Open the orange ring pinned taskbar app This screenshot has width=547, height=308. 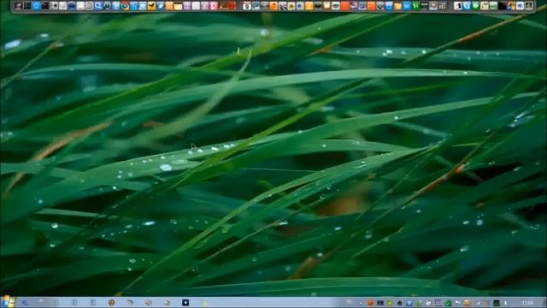(111, 302)
